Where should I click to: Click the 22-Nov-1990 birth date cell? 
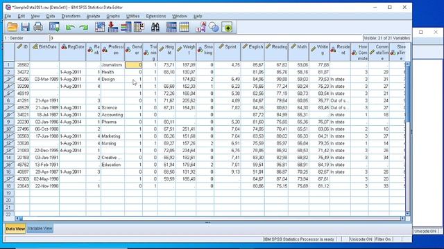44,186
